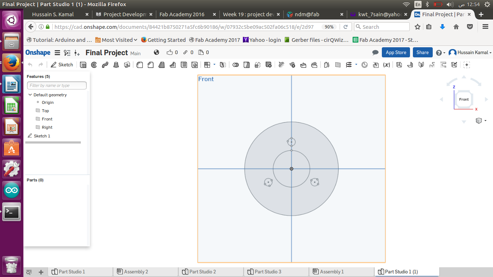Switch to the Part Studio 3 tab

click(x=267, y=272)
